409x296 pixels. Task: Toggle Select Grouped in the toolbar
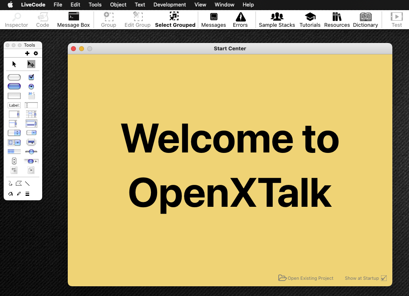[x=175, y=20]
